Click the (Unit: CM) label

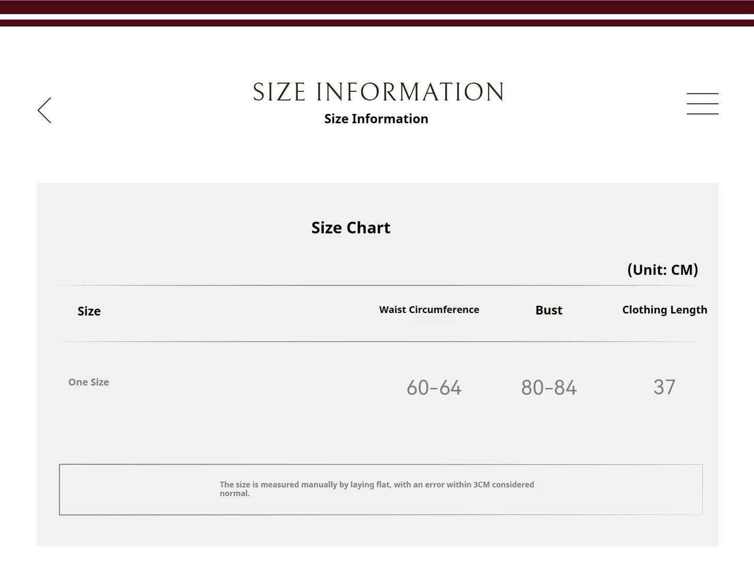point(662,270)
